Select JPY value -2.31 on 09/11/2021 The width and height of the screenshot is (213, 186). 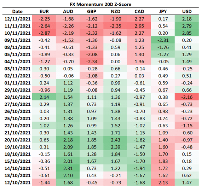163,41
